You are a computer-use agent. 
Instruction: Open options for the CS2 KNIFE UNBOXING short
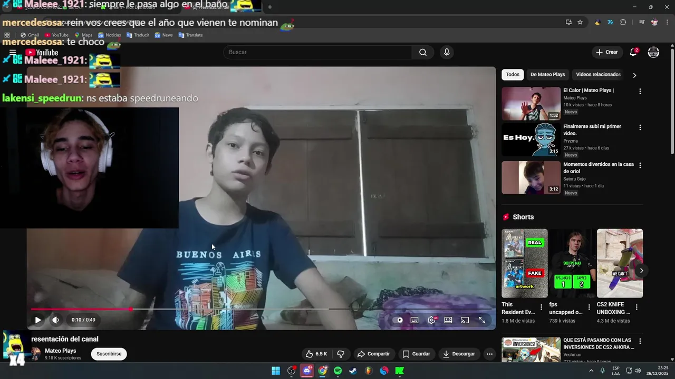(636, 307)
